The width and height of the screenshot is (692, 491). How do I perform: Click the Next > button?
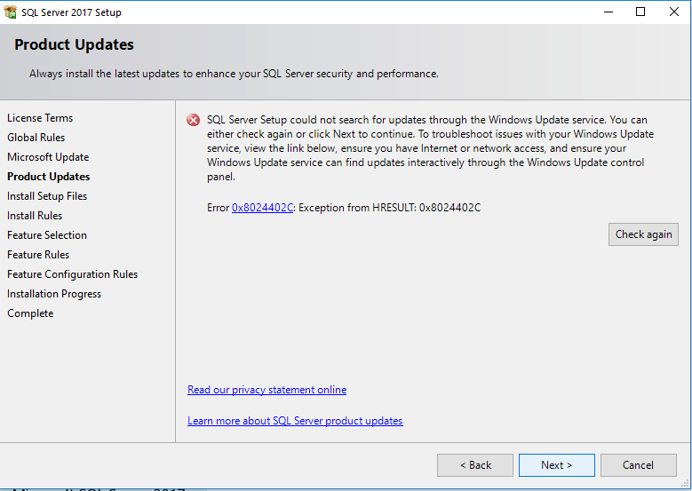(556, 465)
